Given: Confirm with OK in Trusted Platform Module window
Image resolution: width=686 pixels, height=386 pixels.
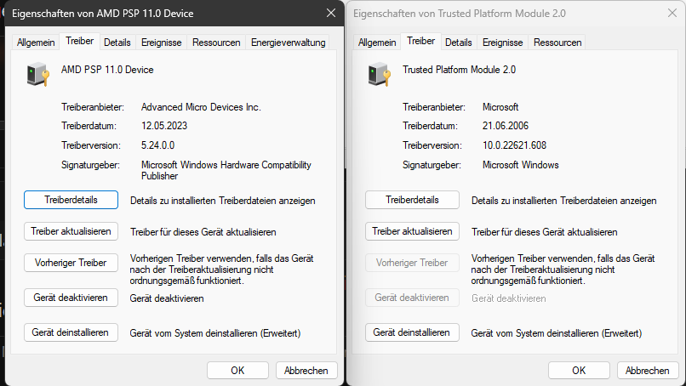Looking at the screenshot, I should 579,370.
